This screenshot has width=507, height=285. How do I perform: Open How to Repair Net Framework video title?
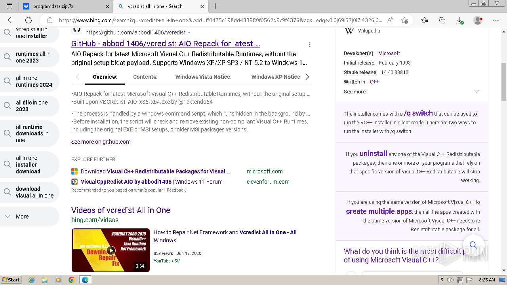(225, 236)
